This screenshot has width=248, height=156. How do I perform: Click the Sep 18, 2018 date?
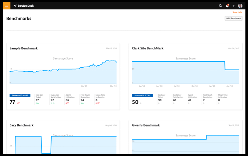coord(234,125)
